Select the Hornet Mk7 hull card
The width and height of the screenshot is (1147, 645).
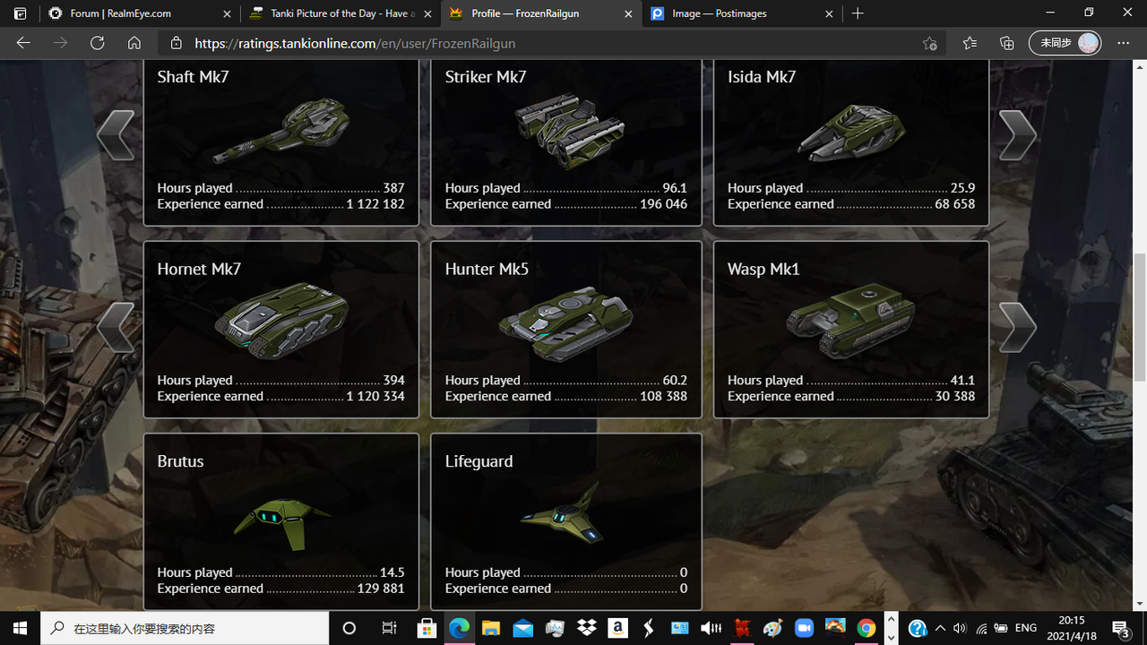281,330
